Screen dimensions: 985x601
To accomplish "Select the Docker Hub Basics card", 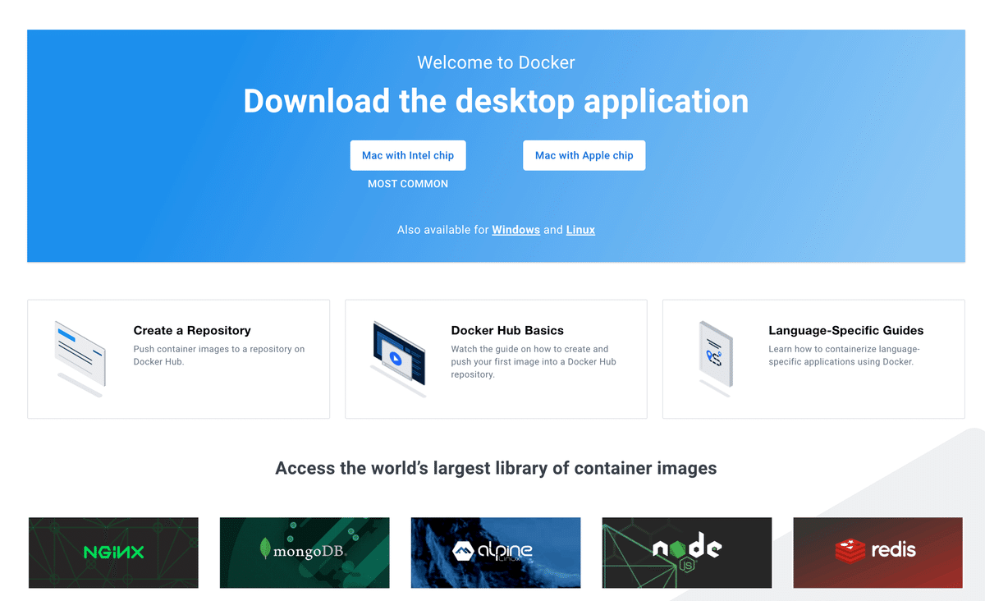I will coord(495,359).
